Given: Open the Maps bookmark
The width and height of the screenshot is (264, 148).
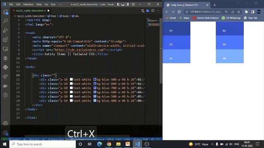Looking at the screenshot, I should 184,18.
